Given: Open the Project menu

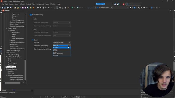Looking at the screenshot, I should pos(28,4).
